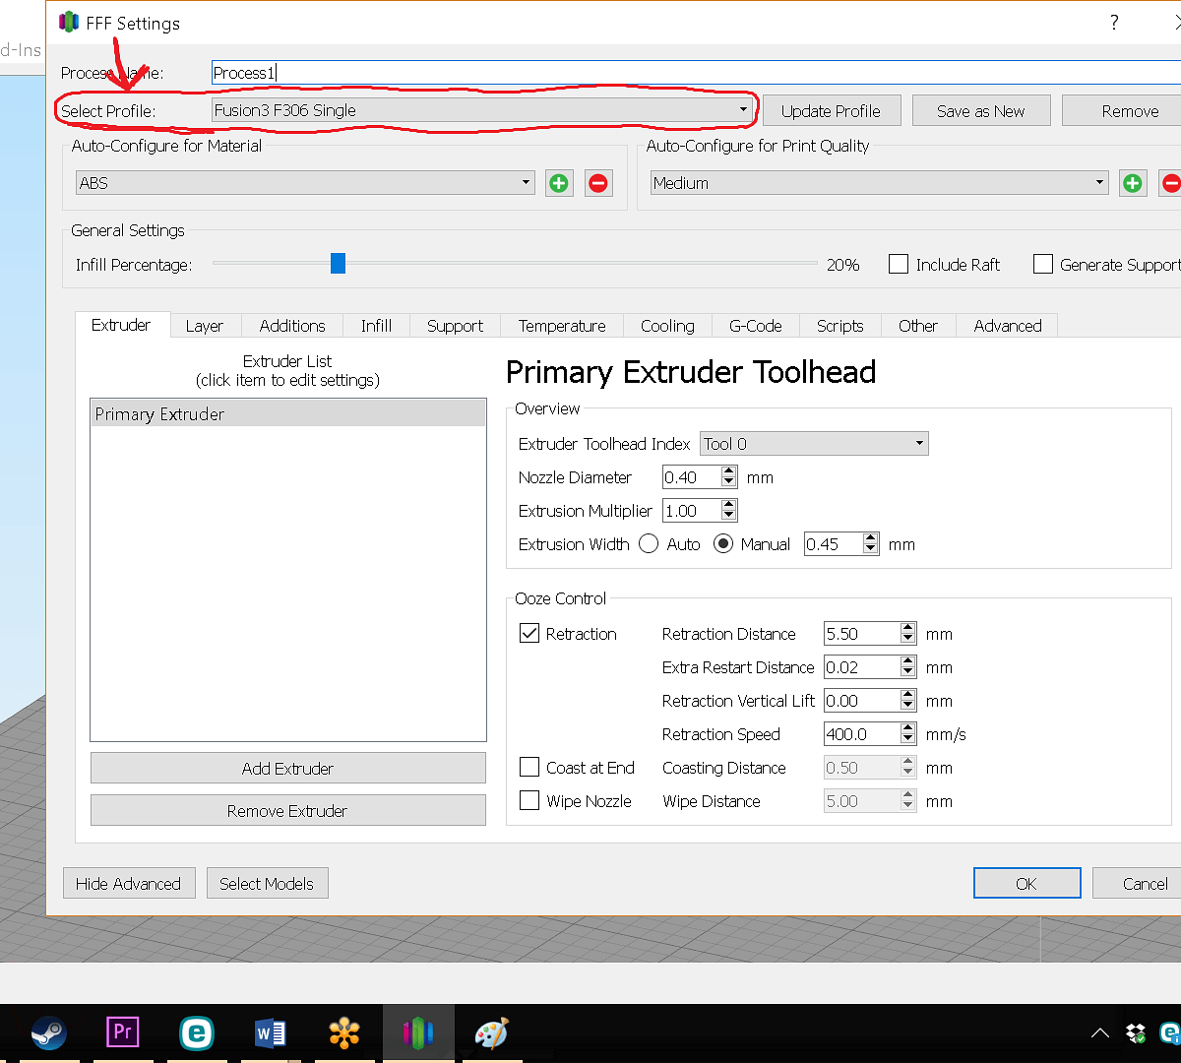The height and width of the screenshot is (1063, 1181).
Task: Switch to the Advanced tab
Action: [x=1008, y=326]
